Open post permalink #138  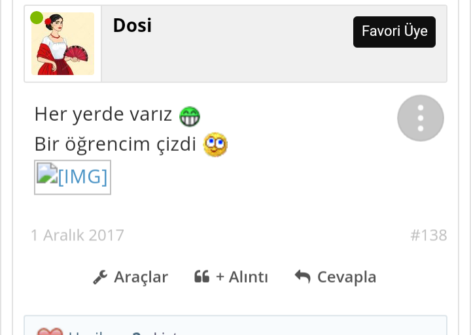pyautogui.click(x=428, y=235)
